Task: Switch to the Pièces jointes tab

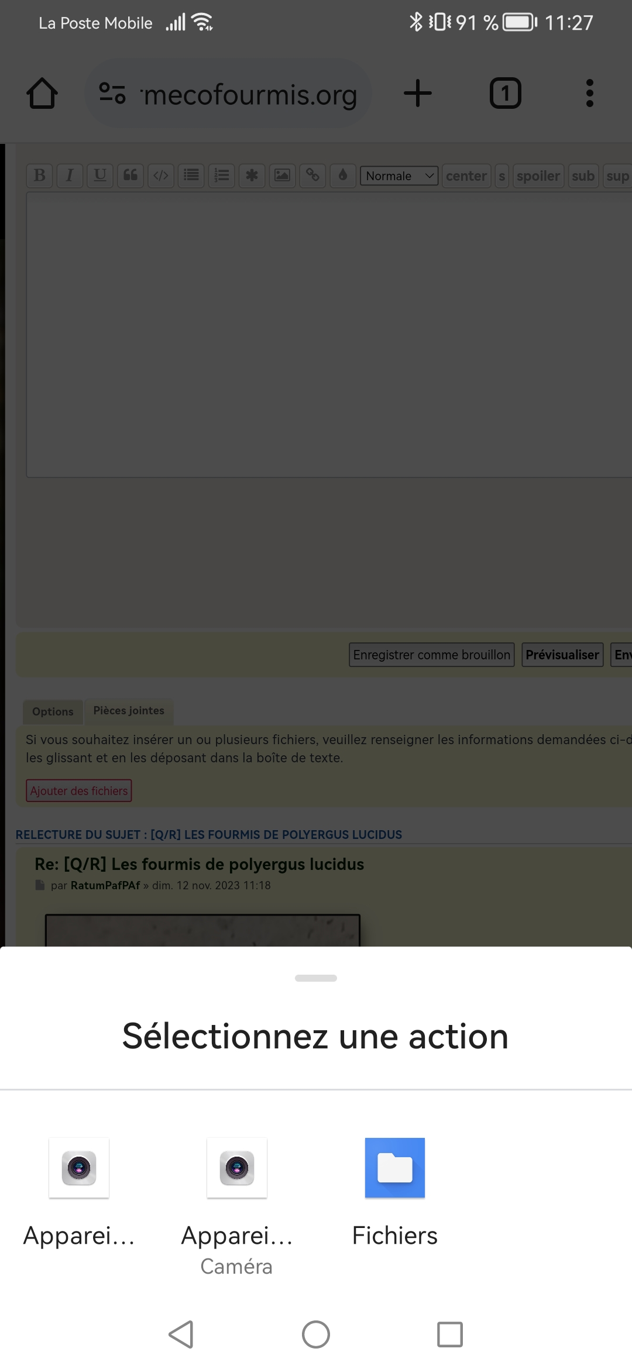Action: [129, 711]
